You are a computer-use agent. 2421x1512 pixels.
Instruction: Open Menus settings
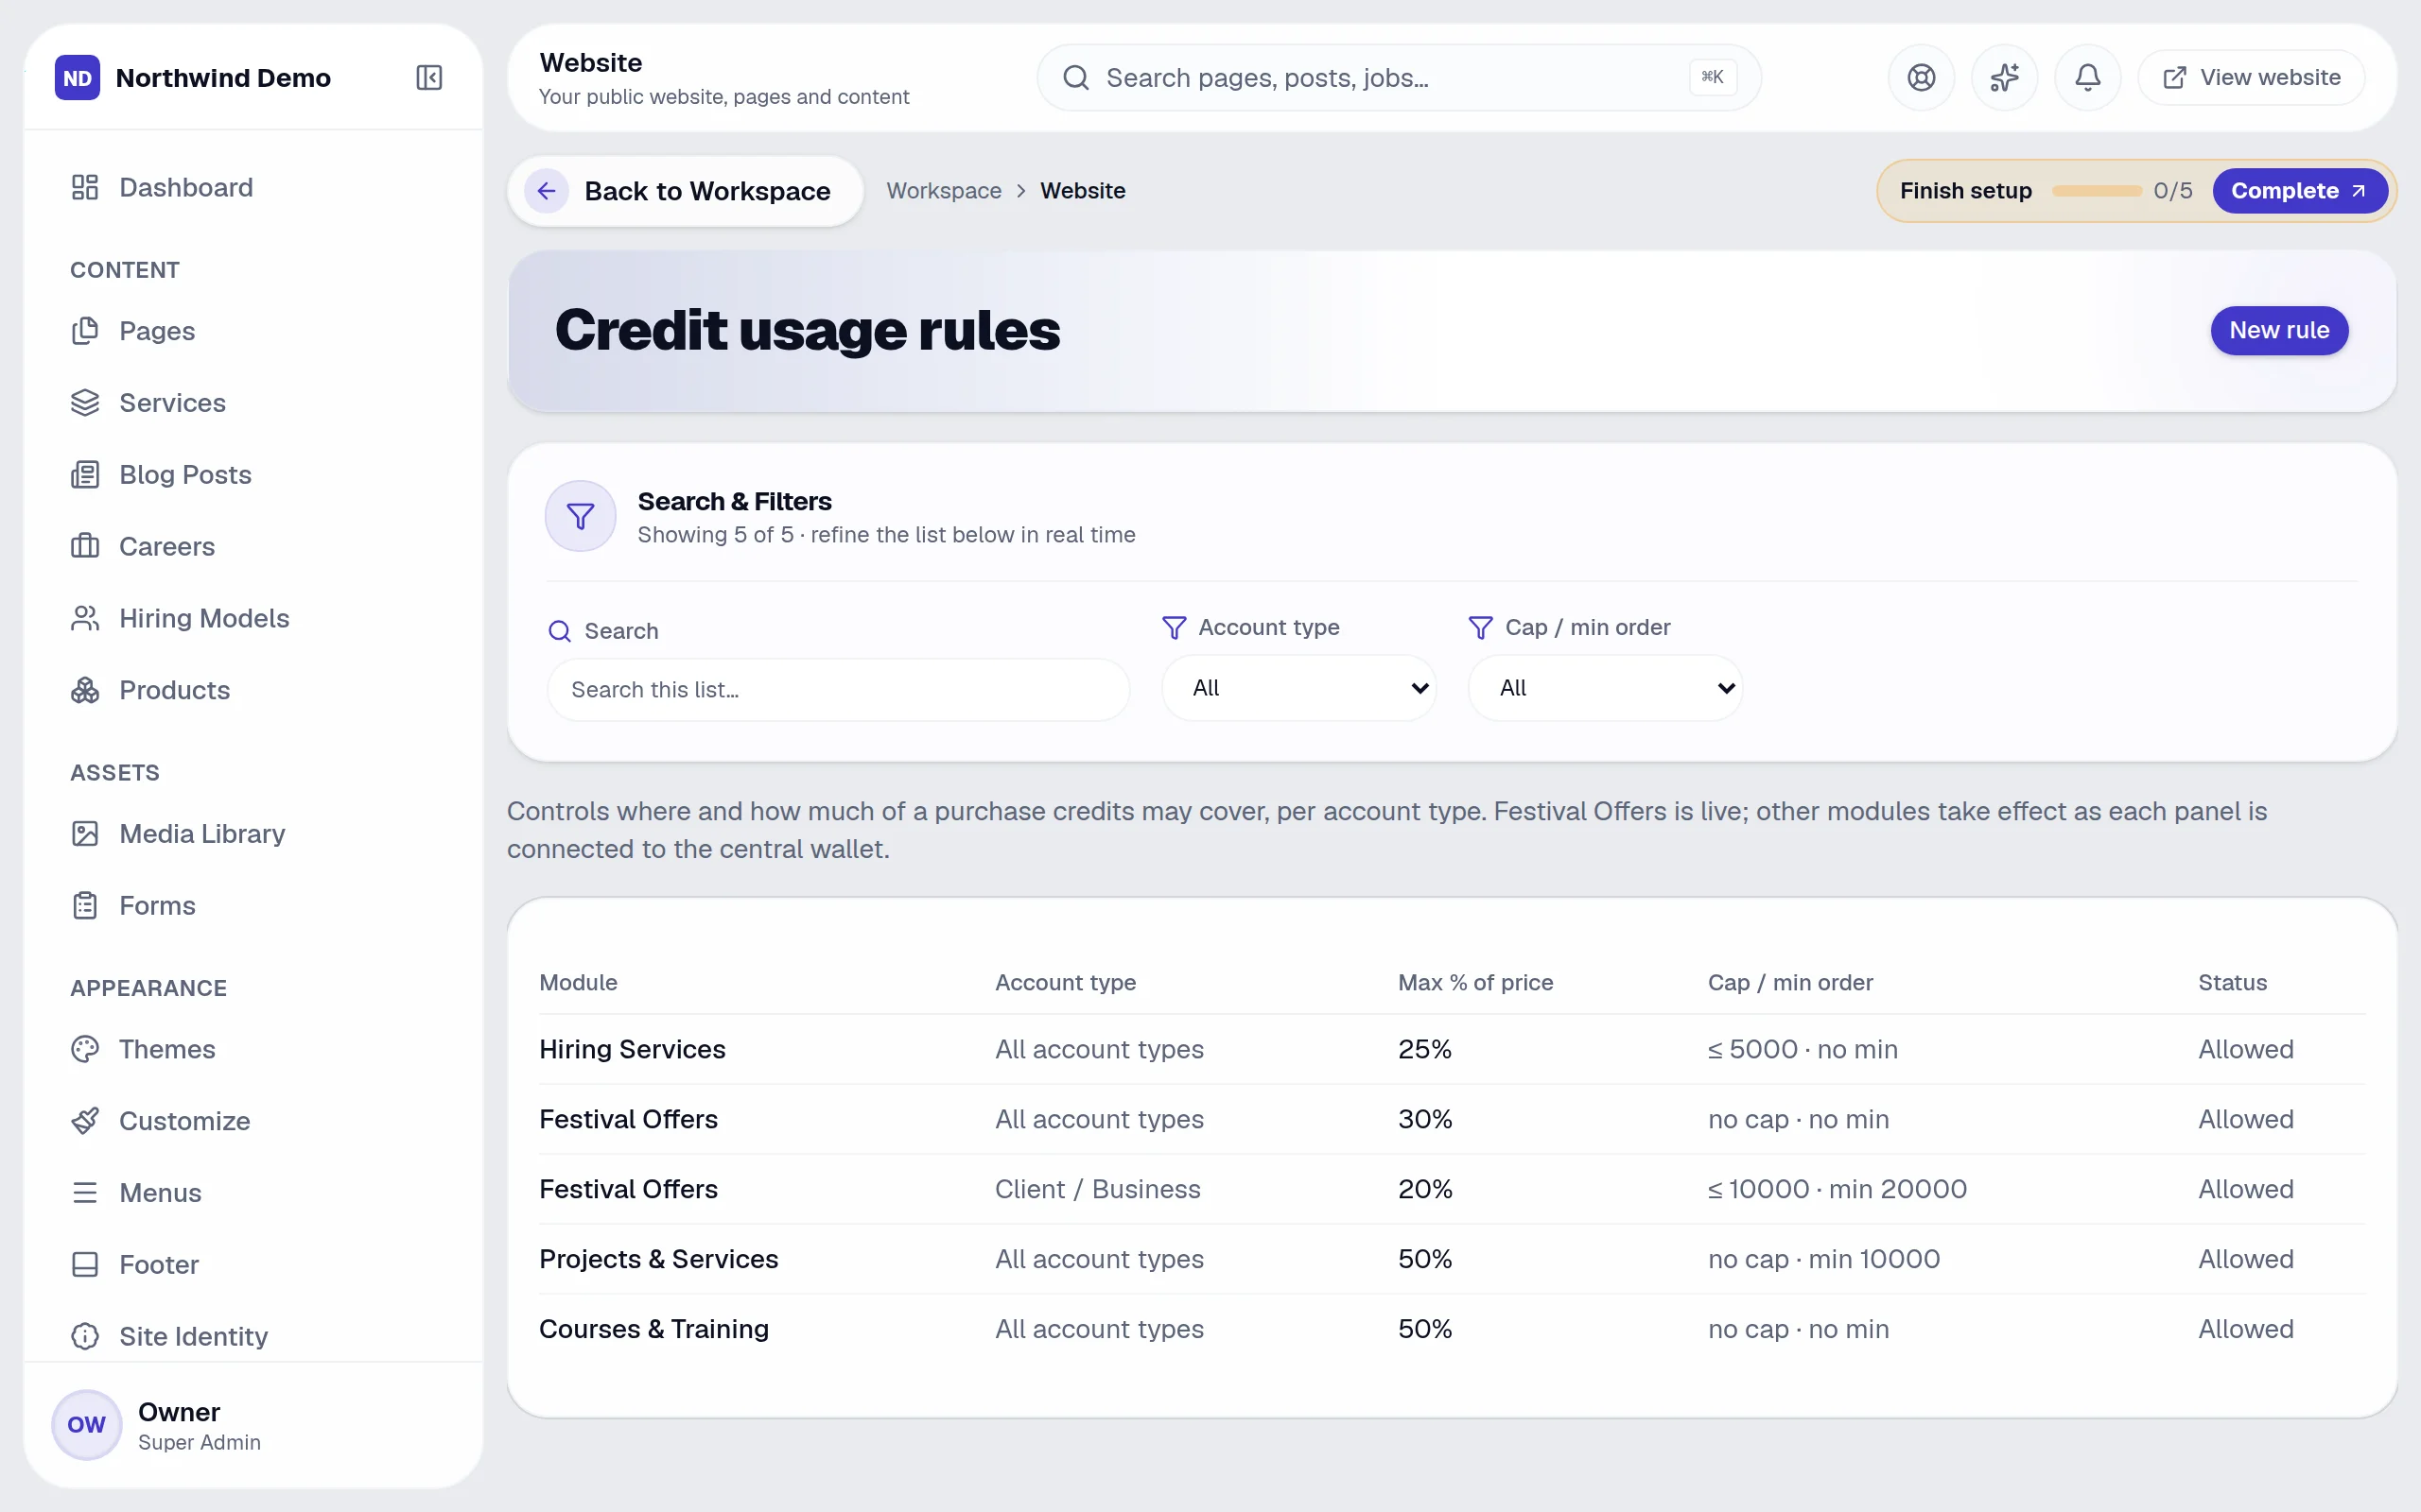click(253, 1193)
